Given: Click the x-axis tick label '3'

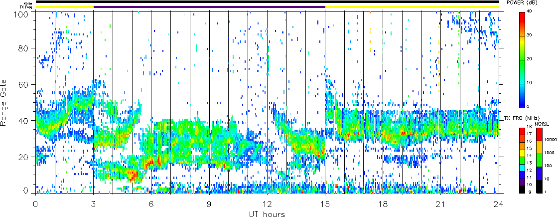Looking at the screenshot, I should [94, 204].
